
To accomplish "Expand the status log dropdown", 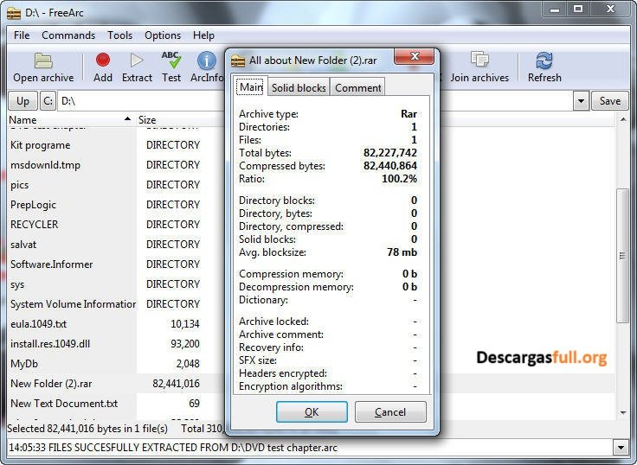I will (620, 448).
